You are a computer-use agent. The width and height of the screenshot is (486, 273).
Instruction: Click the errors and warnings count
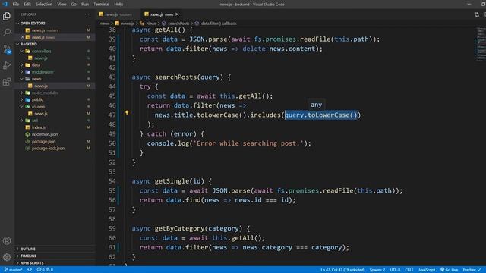click(x=45, y=270)
